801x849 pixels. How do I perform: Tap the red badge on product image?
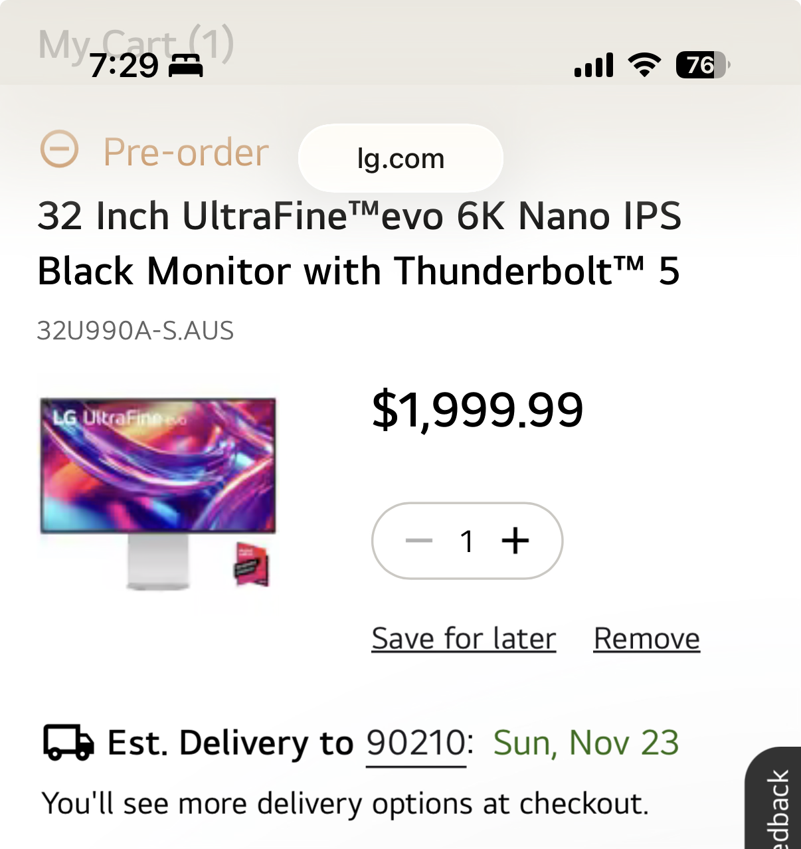[252, 565]
